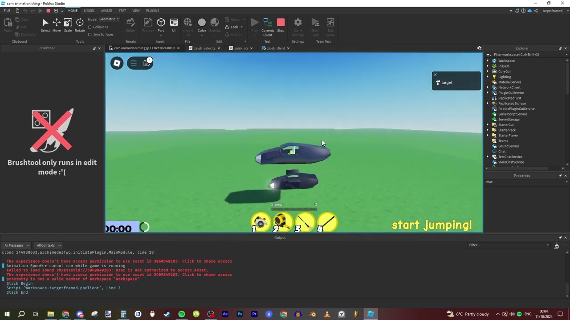Viewport: 570px width, 320px height.
Task: Choose the Rotate tool
Action: pyautogui.click(x=80, y=25)
